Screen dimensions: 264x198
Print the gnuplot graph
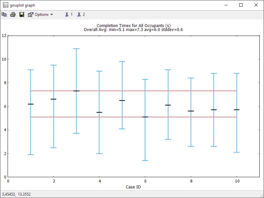[x=13, y=15]
